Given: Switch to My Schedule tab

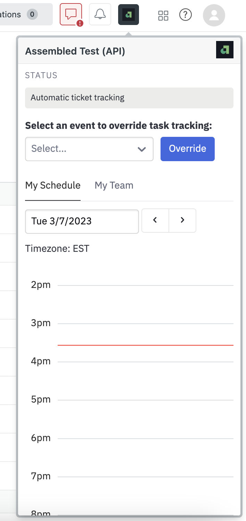Looking at the screenshot, I should click(53, 185).
